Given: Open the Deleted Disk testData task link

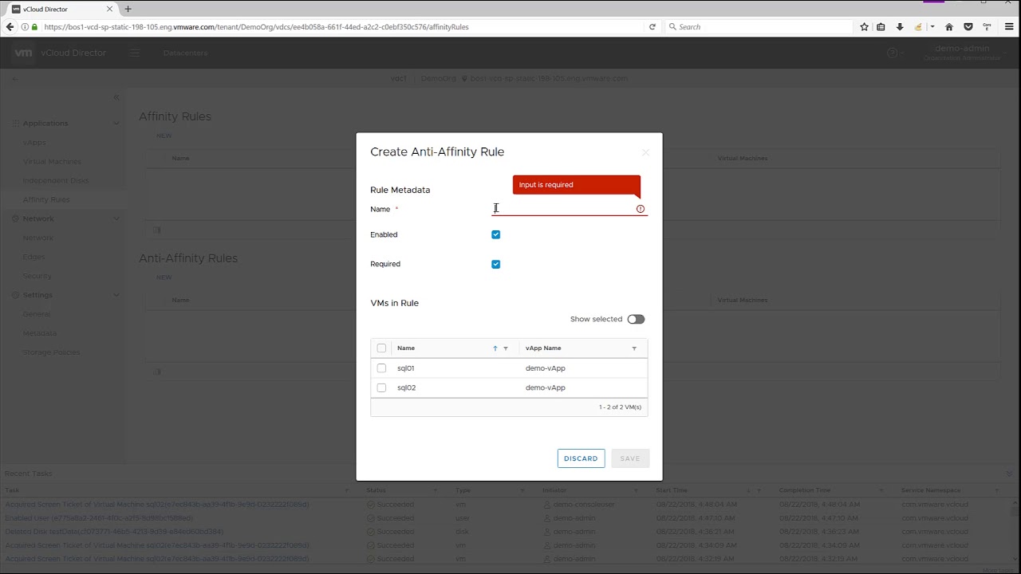Looking at the screenshot, I should click(114, 532).
